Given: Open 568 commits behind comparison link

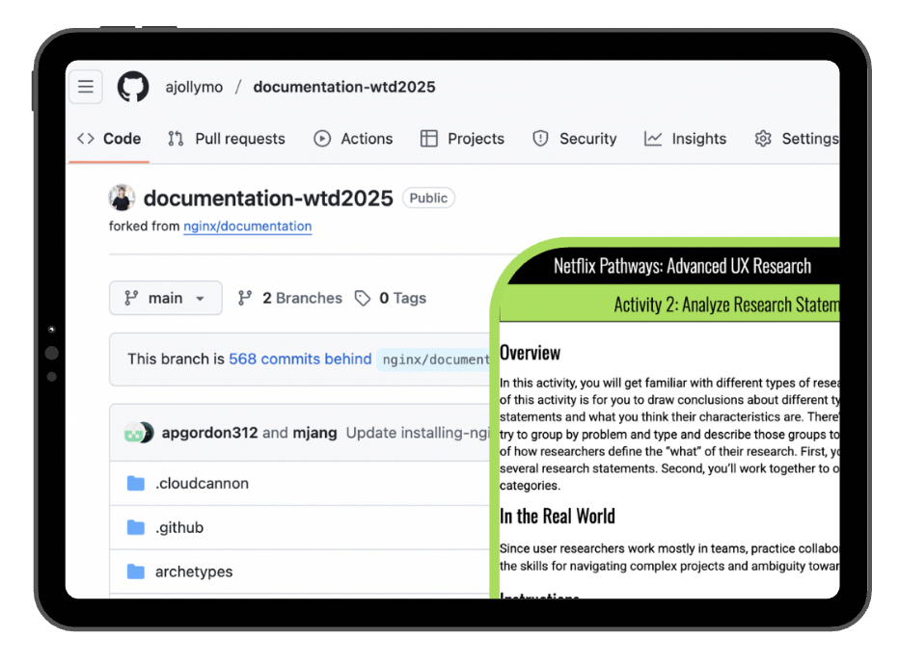Looking at the screenshot, I should point(300,359).
